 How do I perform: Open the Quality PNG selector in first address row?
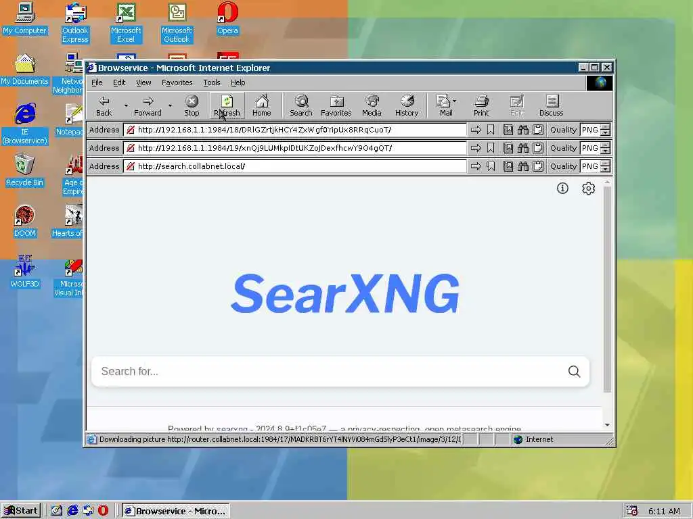pyautogui.click(x=596, y=130)
